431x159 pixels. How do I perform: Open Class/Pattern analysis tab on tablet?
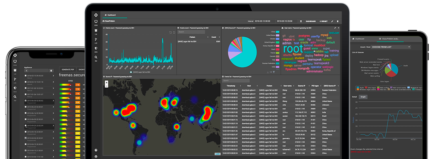[x=390, y=39]
